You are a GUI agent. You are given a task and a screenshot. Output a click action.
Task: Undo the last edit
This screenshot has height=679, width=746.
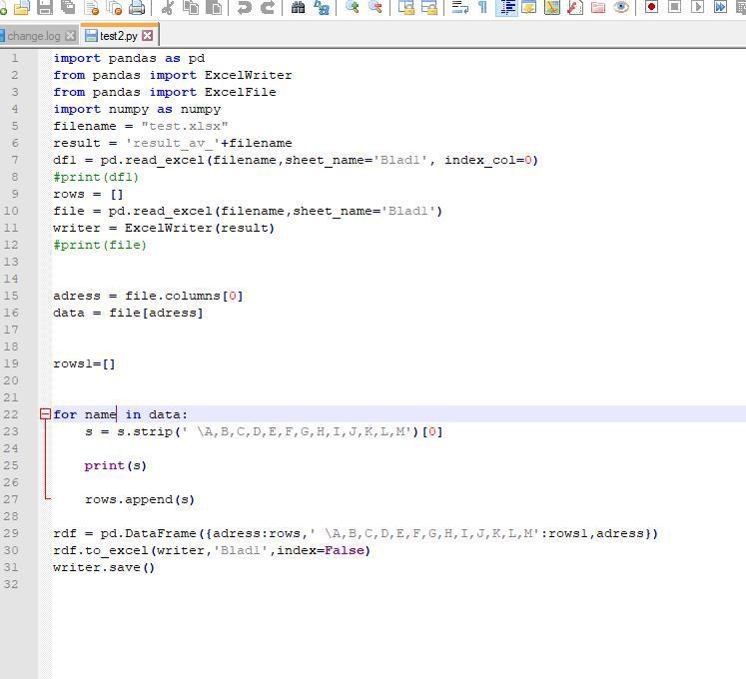click(x=244, y=7)
